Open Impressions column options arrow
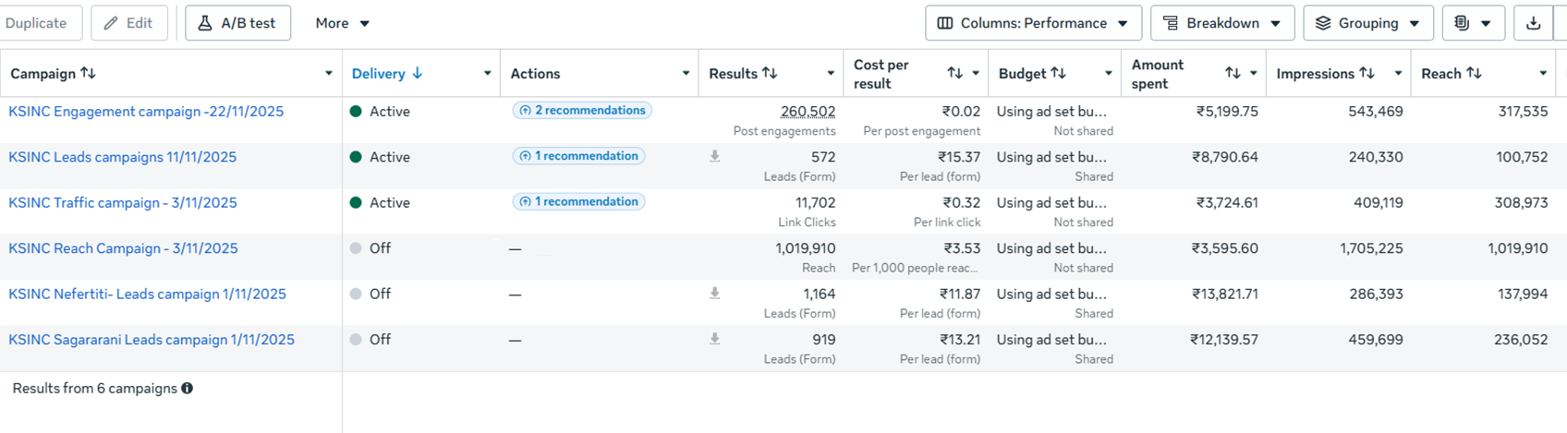The width and height of the screenshot is (1567, 433). pyautogui.click(x=1398, y=74)
